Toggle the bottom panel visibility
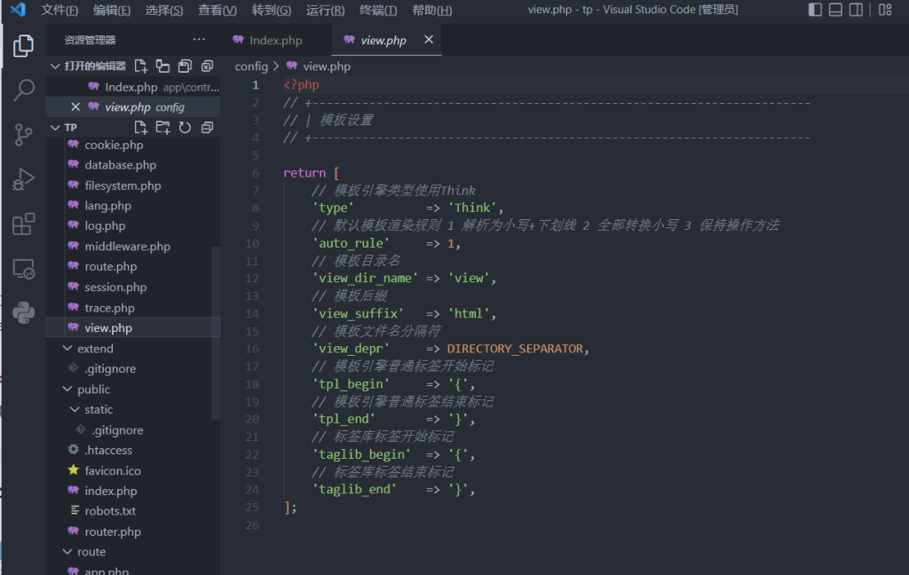 tap(835, 10)
